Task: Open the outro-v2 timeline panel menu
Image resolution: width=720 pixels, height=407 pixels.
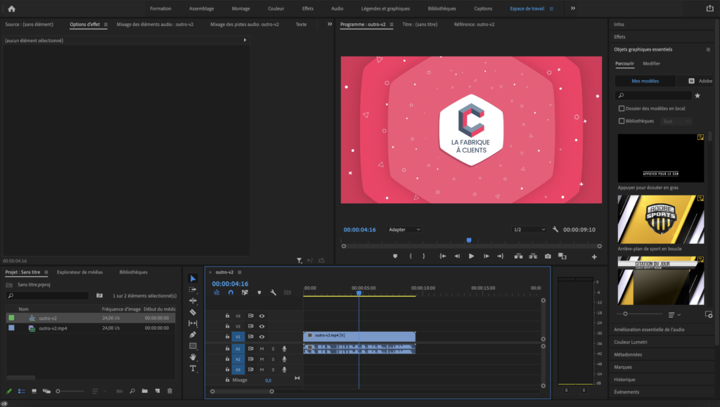Action: pyautogui.click(x=239, y=272)
